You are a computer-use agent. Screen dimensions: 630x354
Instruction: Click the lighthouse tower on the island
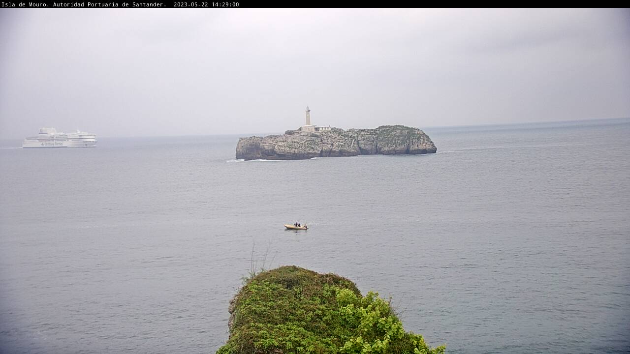(x=308, y=116)
